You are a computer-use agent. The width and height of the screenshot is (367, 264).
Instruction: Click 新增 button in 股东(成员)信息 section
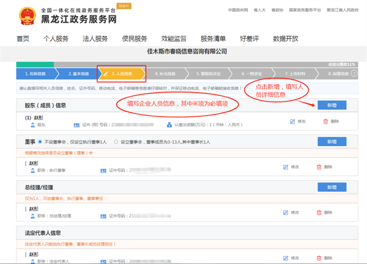[332, 105]
